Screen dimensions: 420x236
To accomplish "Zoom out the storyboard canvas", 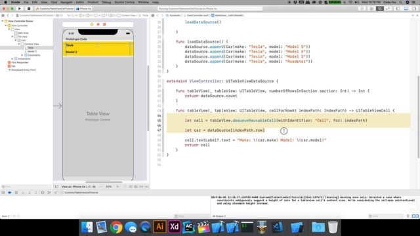I will click(100, 187).
